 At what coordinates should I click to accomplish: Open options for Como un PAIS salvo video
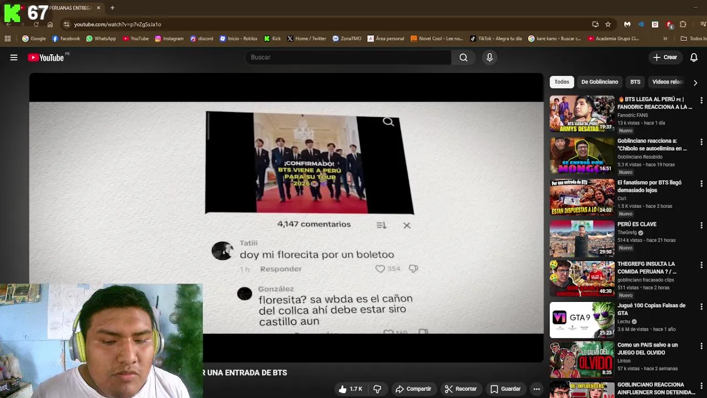[701, 346]
